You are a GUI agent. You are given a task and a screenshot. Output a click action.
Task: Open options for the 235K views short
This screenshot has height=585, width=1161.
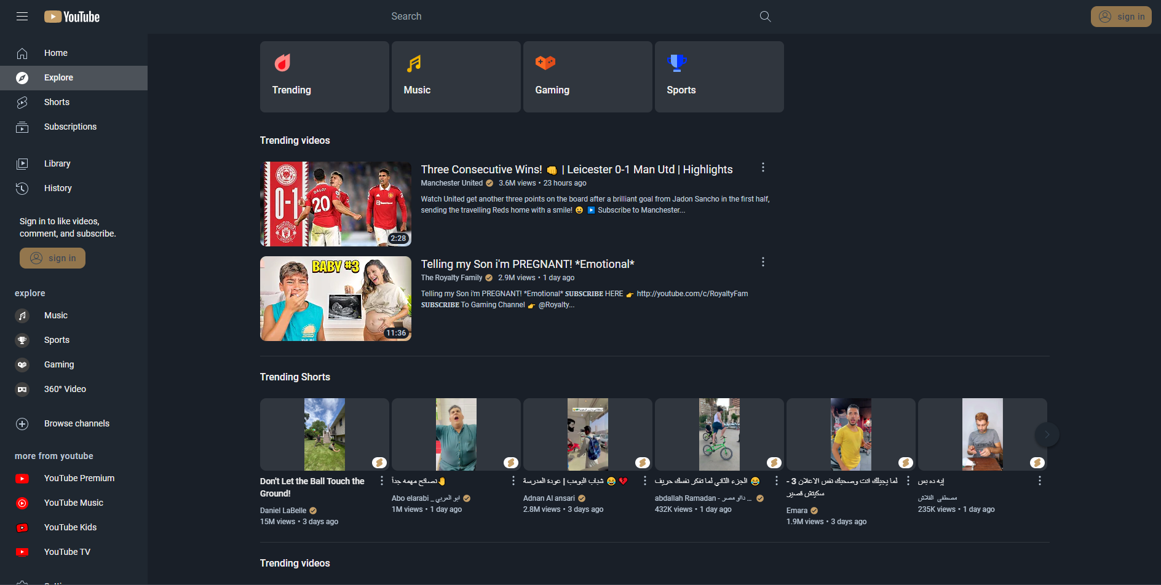pos(1040,481)
